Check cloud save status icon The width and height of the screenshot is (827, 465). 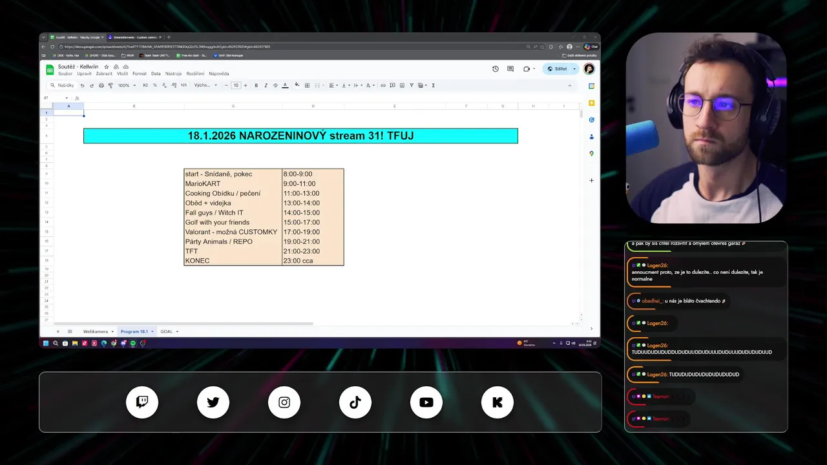click(125, 67)
